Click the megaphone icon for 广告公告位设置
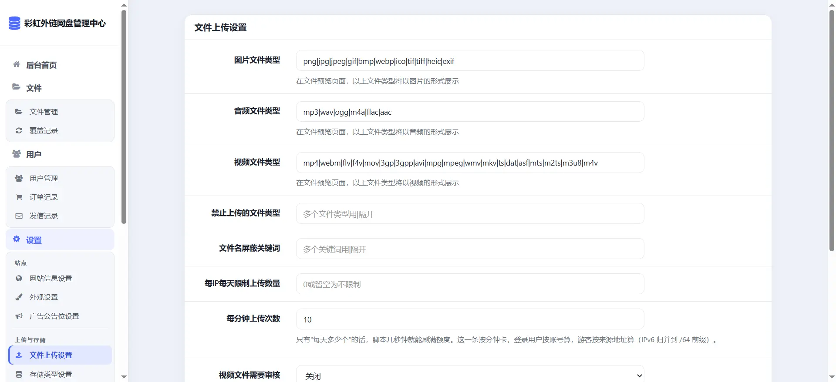This screenshot has width=836, height=382. (19, 316)
